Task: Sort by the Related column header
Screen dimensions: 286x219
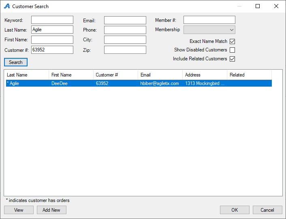Action: pos(249,75)
